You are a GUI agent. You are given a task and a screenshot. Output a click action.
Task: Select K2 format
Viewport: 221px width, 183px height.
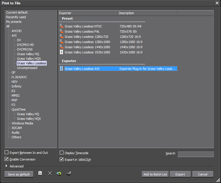(13, 91)
